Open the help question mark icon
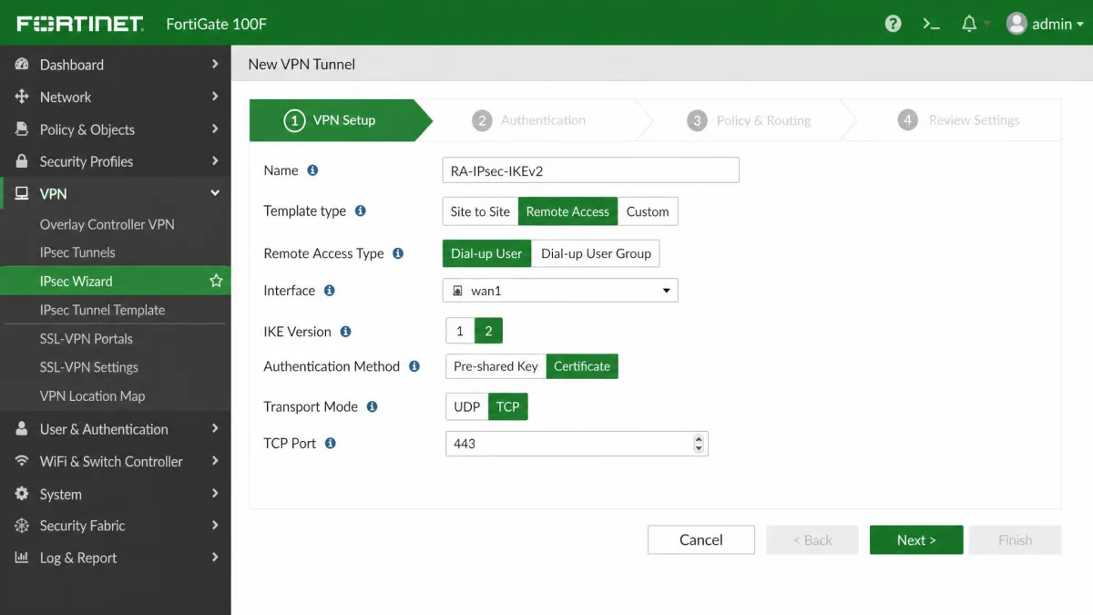Image resolution: width=1093 pixels, height=615 pixels. point(894,24)
